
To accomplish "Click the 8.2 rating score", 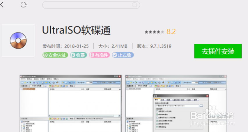I will [x=171, y=32].
